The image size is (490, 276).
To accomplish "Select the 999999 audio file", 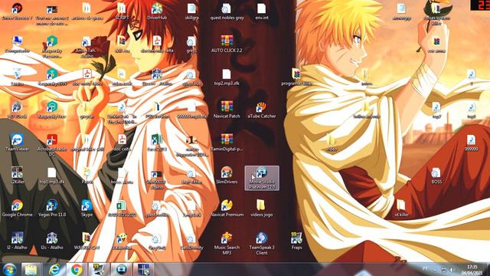I will click(471, 143).
